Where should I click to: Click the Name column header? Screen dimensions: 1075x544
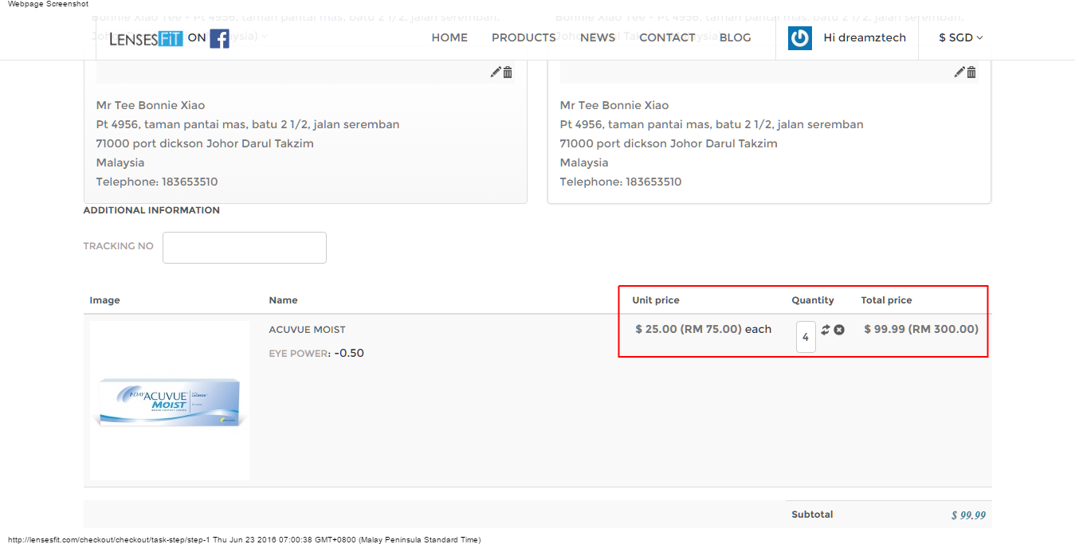tap(283, 300)
